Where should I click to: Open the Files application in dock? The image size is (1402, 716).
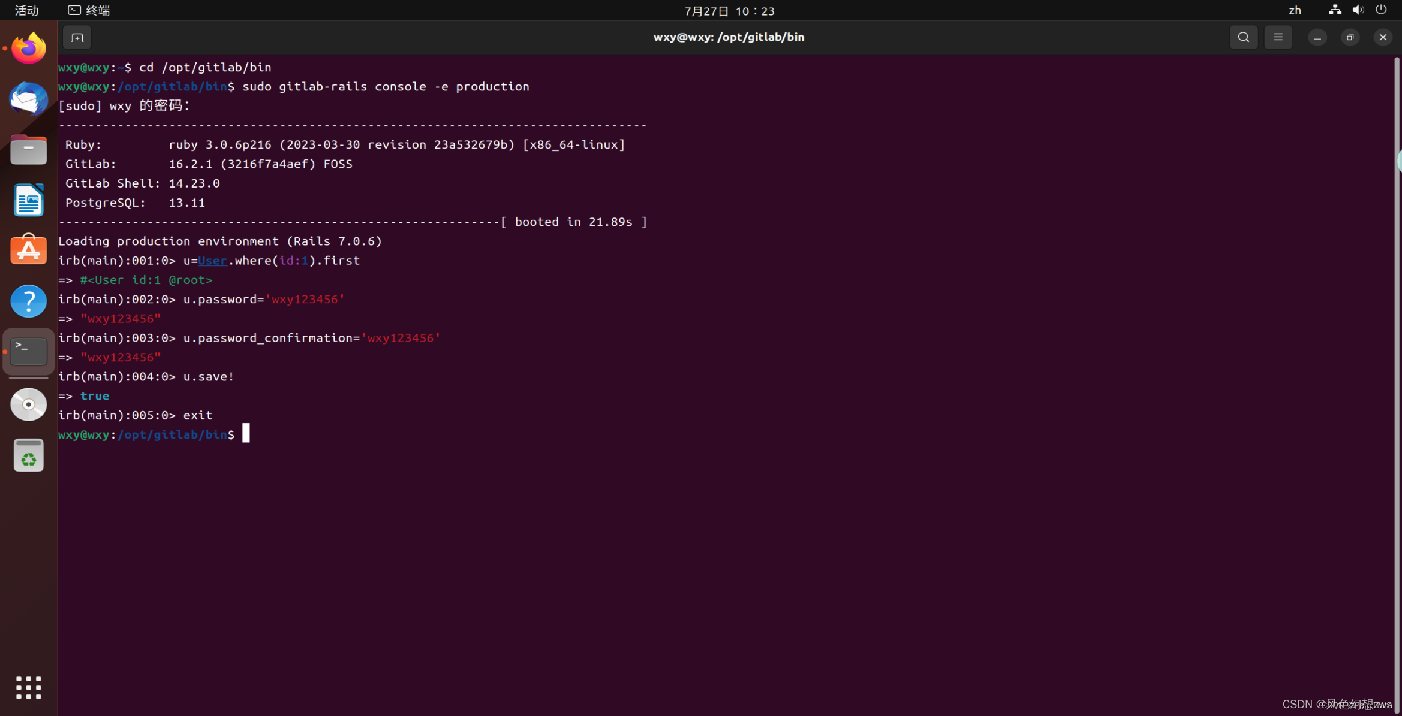(28, 150)
